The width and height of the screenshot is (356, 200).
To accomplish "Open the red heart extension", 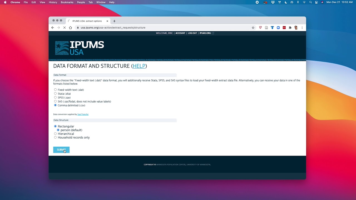I will (x=260, y=27).
